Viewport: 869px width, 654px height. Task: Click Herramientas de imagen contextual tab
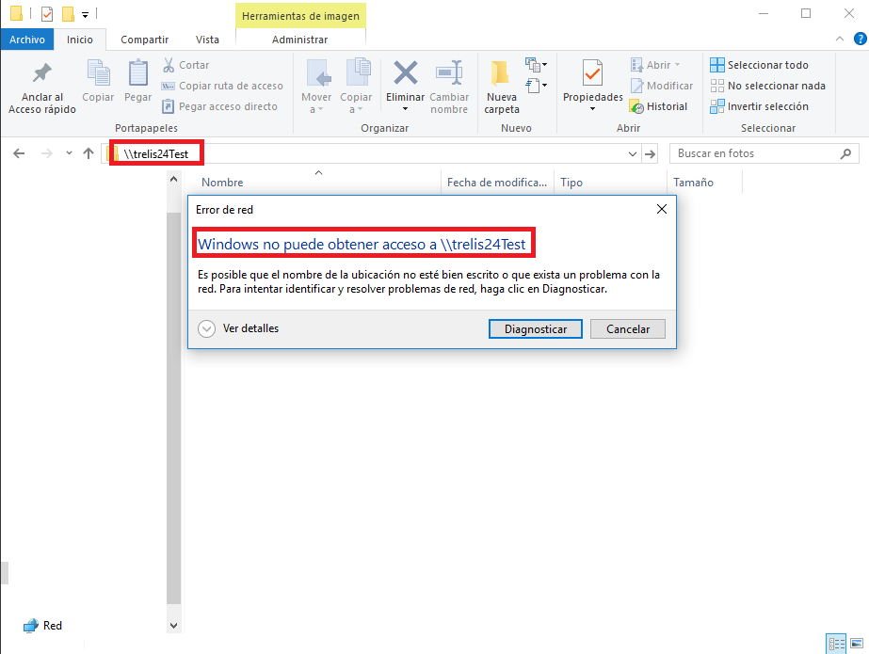click(300, 16)
